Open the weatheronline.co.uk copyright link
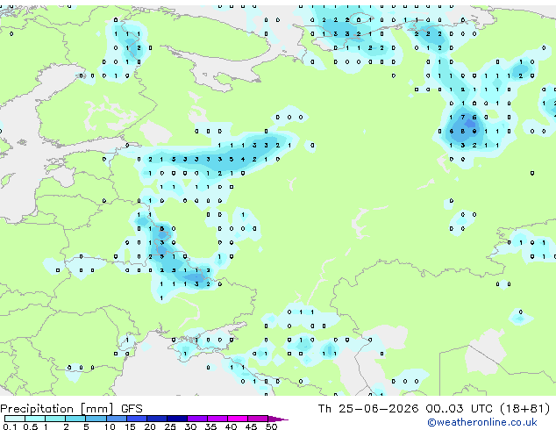The image size is (556, 430). click(x=481, y=422)
